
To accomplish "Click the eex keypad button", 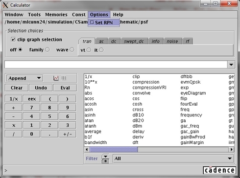I will click(x=31, y=99).
